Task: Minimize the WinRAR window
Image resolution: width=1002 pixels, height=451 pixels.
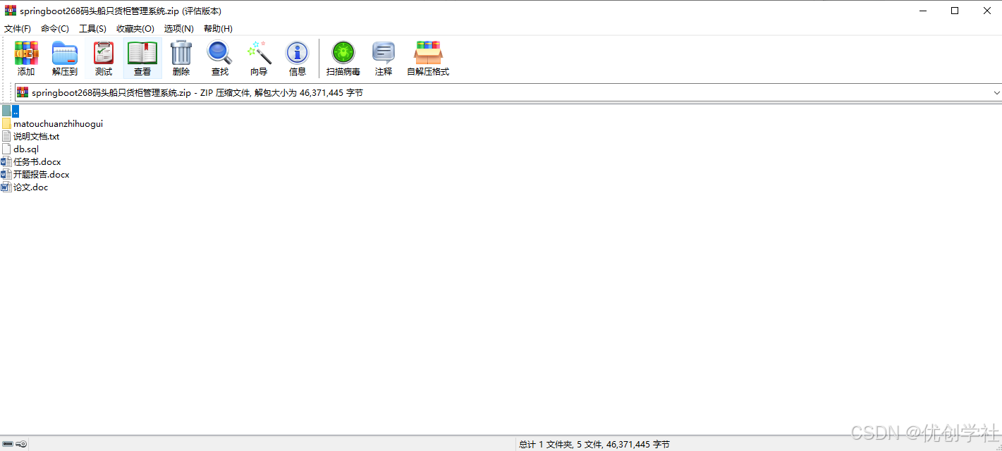Action: coord(922,11)
